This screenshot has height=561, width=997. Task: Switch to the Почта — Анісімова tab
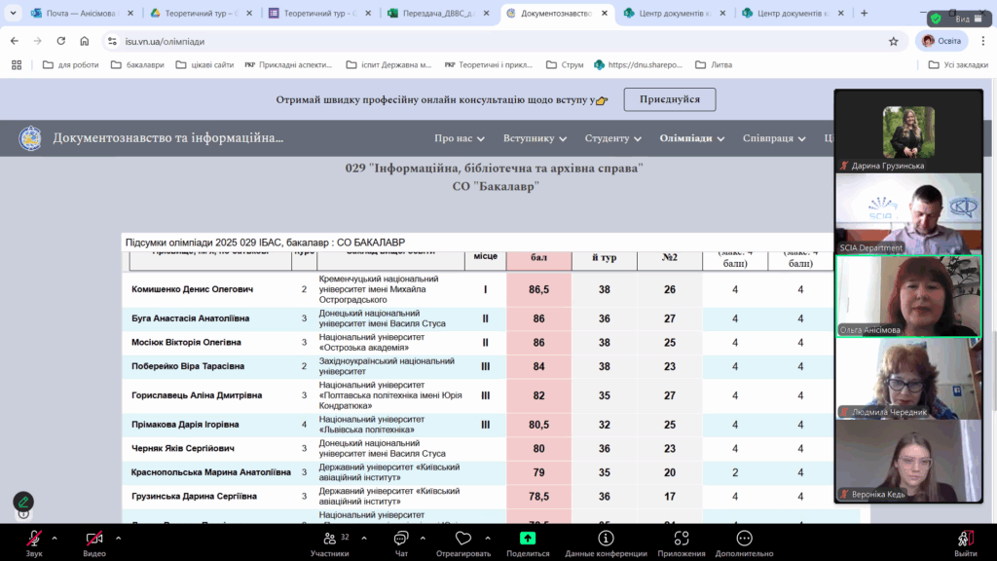click(x=81, y=13)
